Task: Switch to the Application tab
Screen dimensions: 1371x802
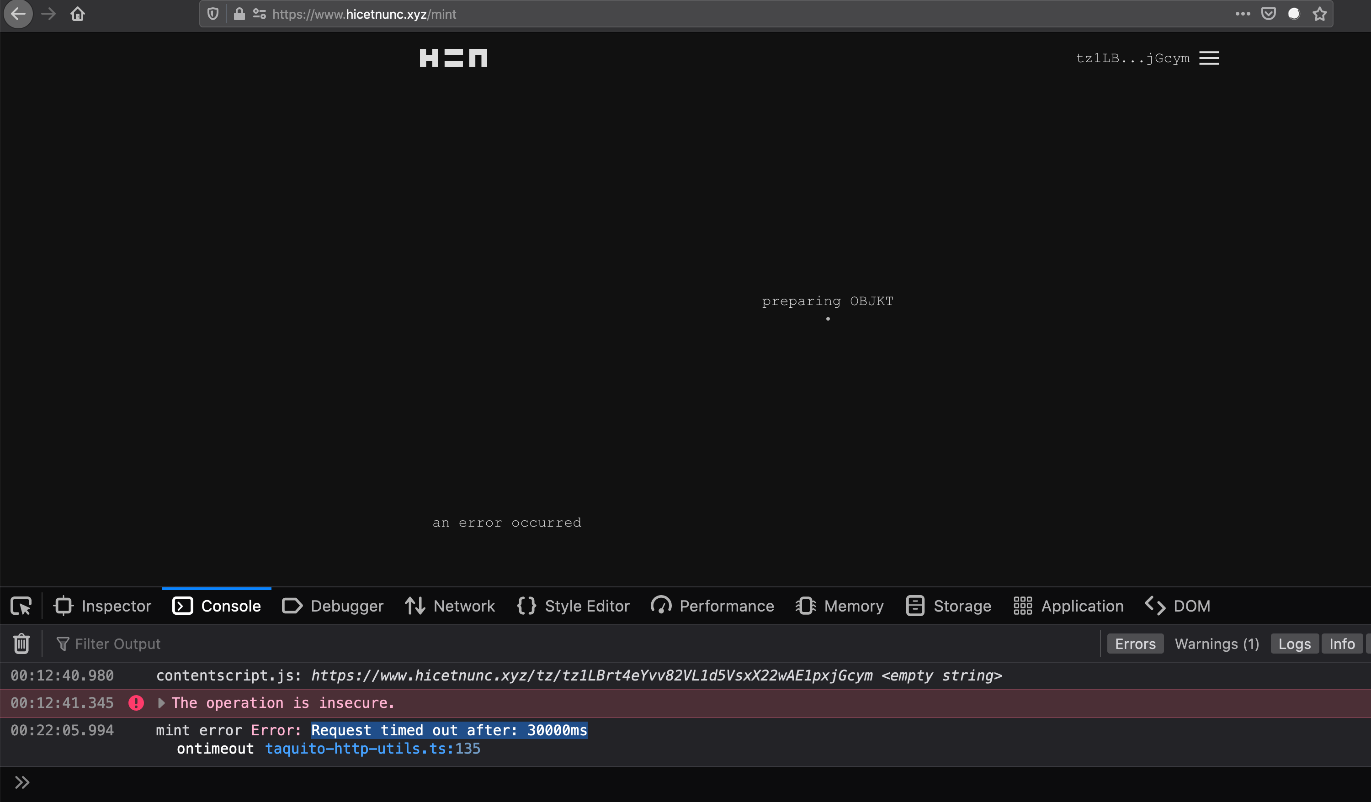Action: coord(1068,606)
